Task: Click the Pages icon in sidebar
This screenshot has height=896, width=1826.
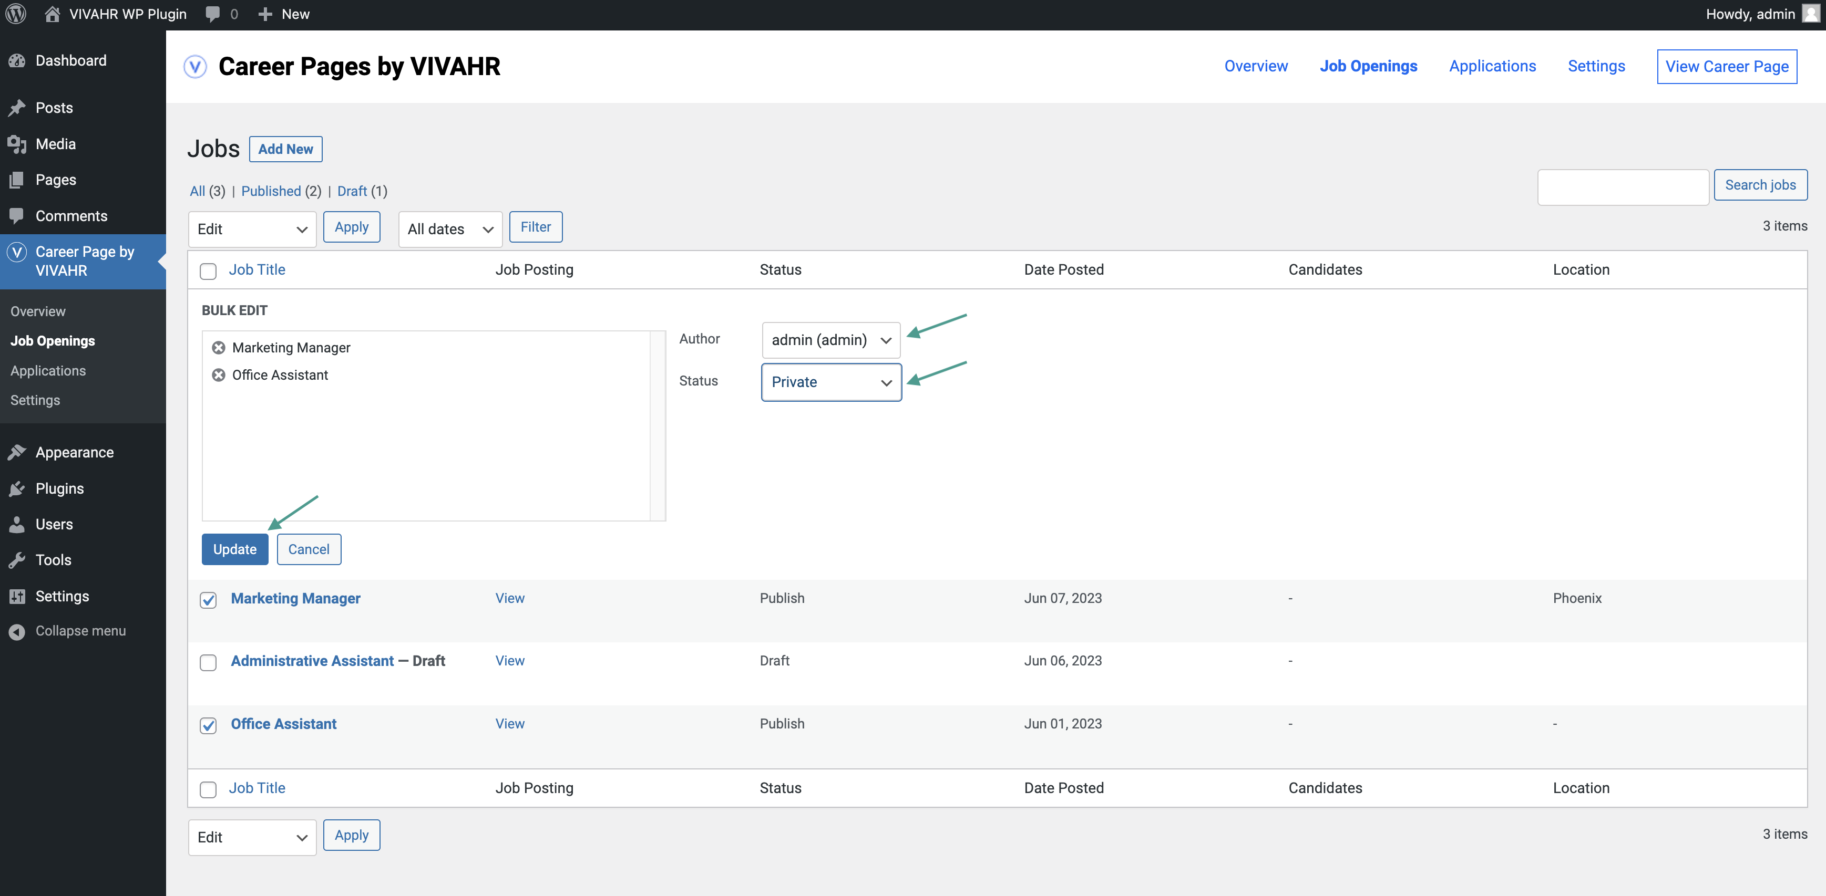Action: 17,180
